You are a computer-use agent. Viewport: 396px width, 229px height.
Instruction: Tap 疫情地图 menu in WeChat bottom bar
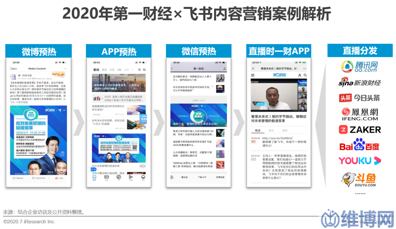coord(220,177)
